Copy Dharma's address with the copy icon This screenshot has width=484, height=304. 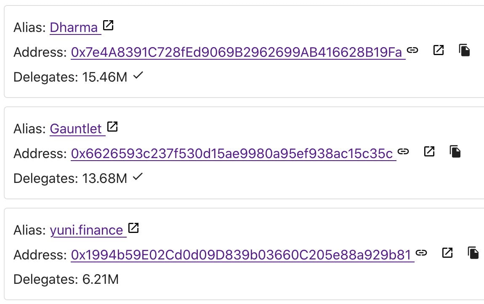(464, 50)
